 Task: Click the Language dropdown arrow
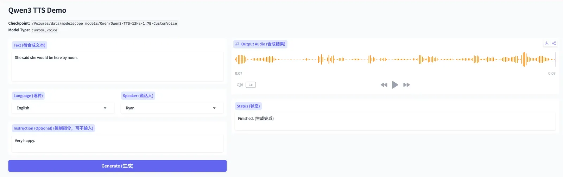click(x=105, y=108)
